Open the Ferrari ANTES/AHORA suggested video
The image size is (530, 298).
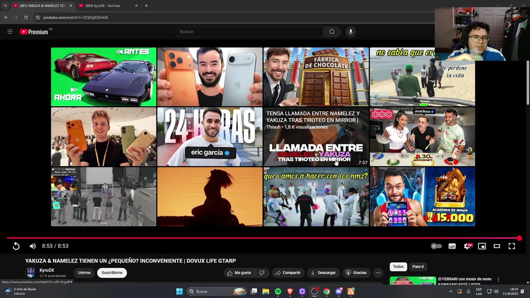point(104,77)
